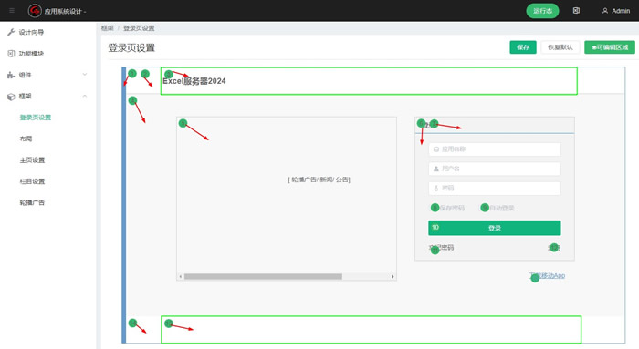Click the 恢复默认 button
The height and width of the screenshot is (349, 639).
tap(560, 47)
